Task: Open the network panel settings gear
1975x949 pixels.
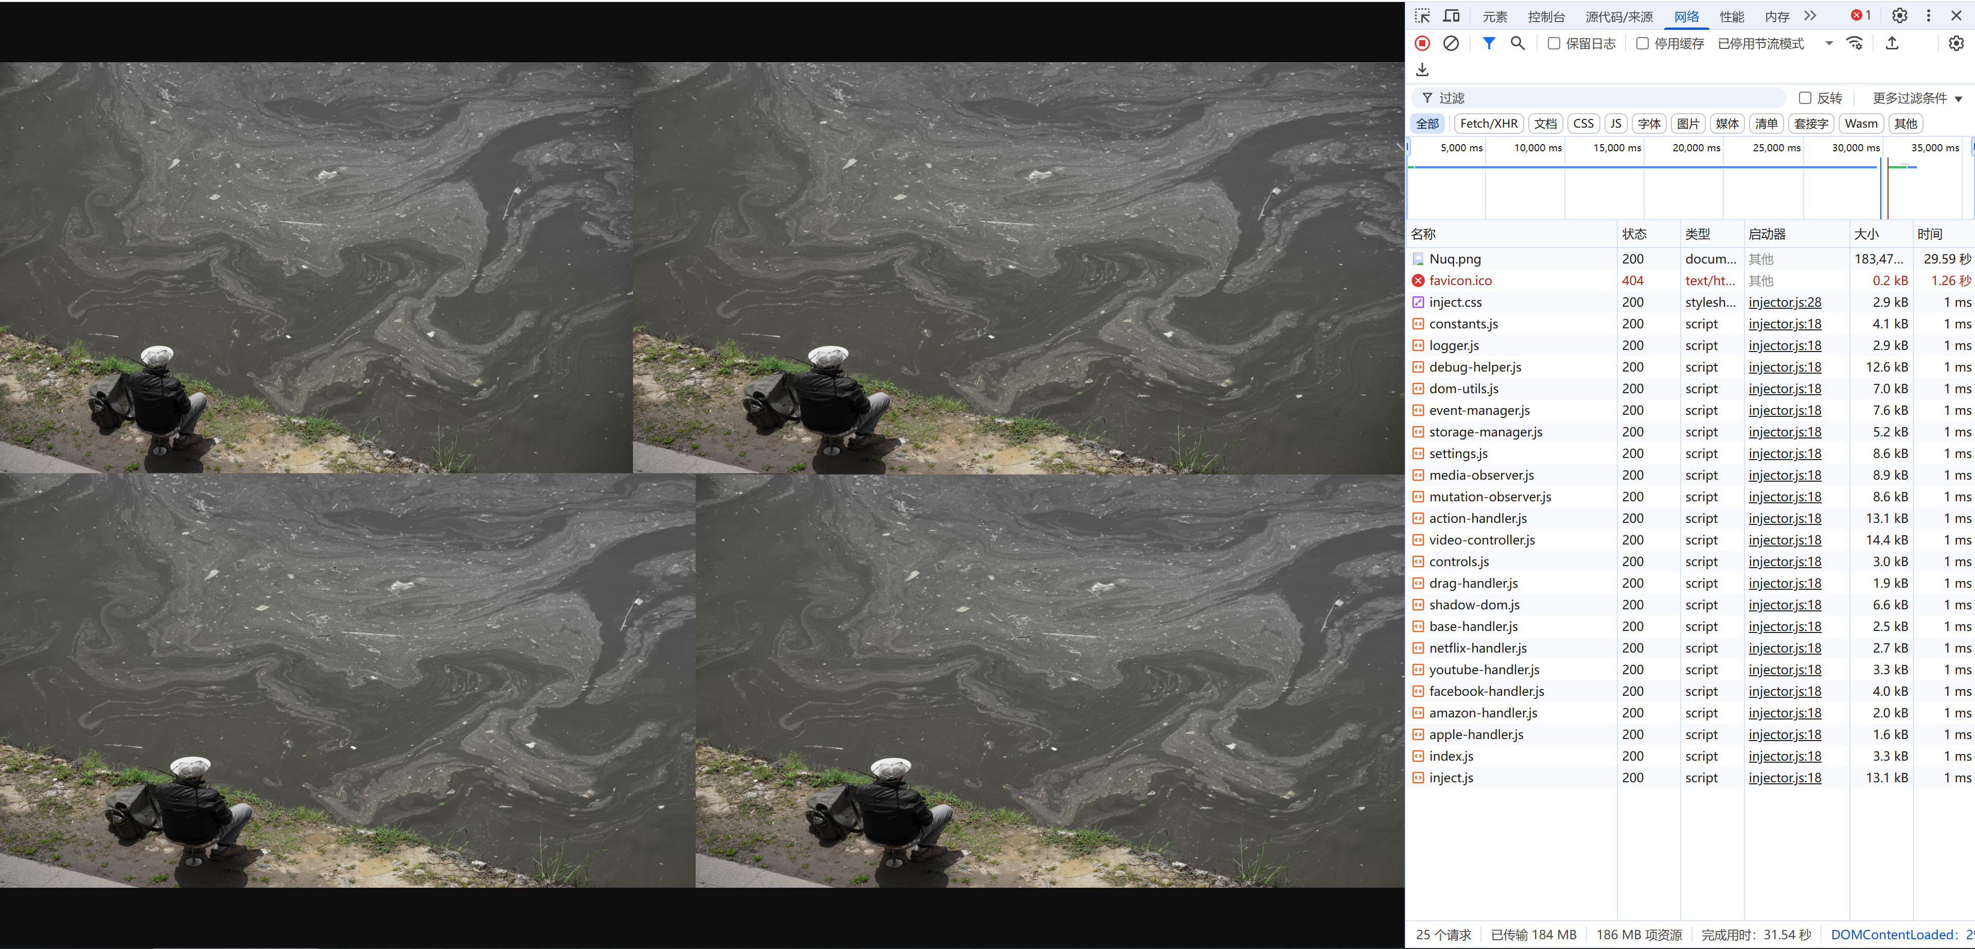Action: pos(1956,44)
